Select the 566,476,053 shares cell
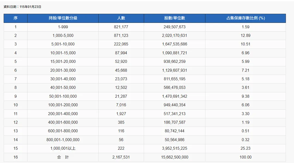 coord(174,88)
